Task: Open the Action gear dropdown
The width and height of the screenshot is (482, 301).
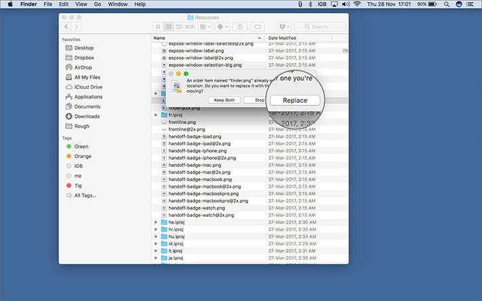Action: (222, 27)
